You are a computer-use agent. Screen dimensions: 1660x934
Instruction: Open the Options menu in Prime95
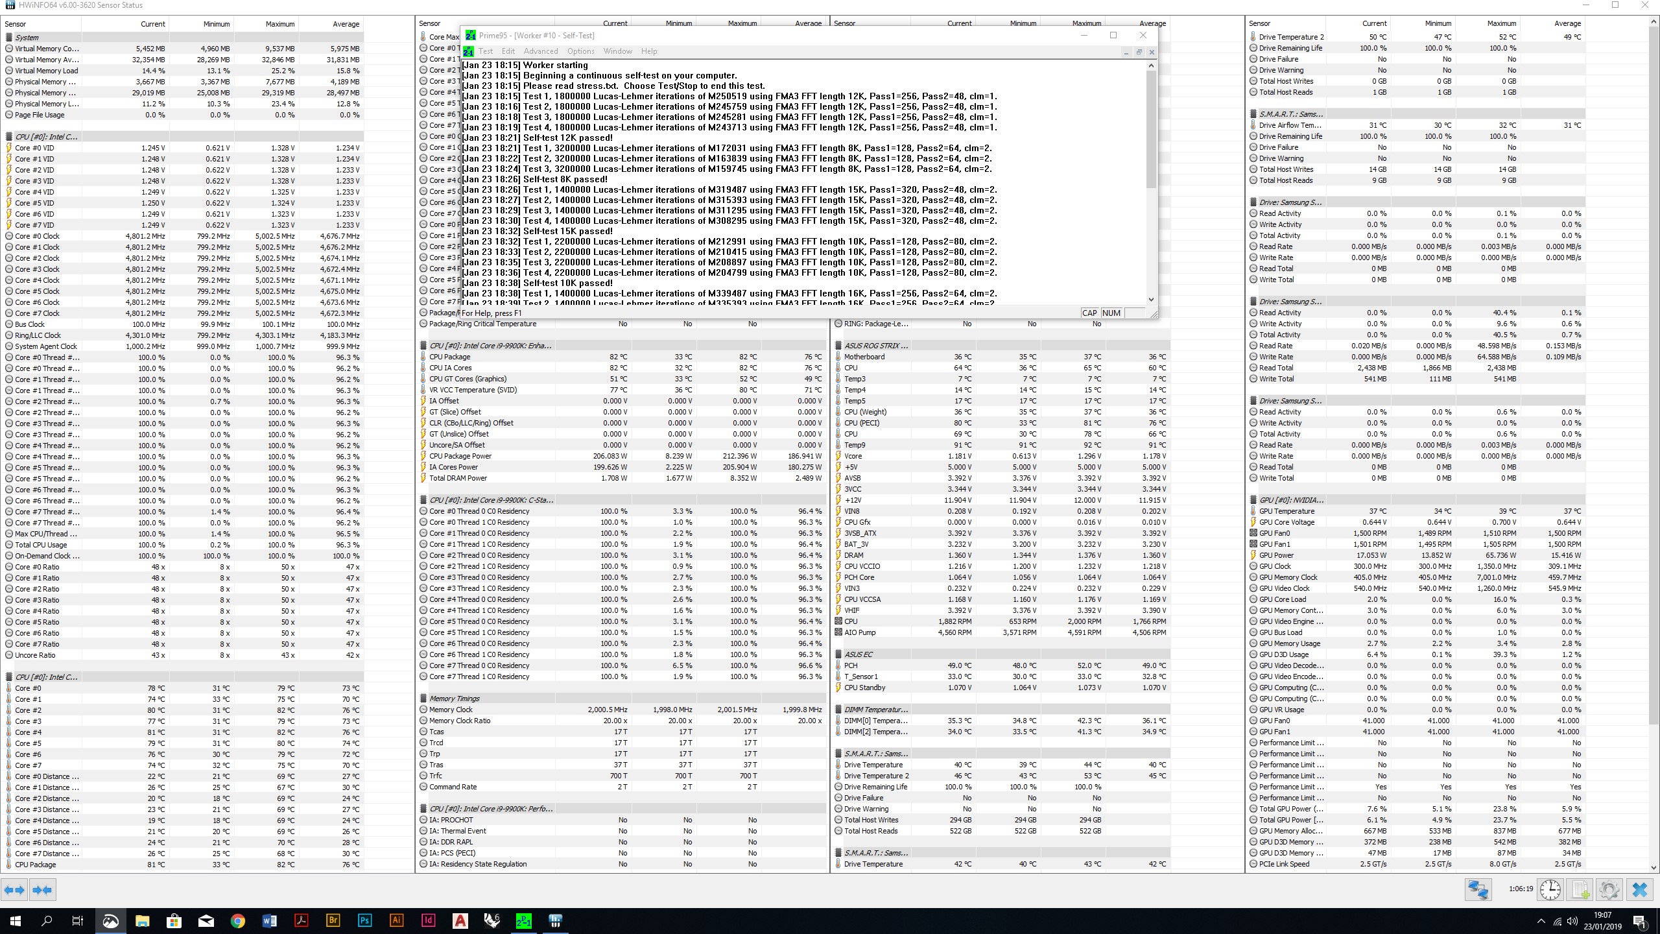coord(580,51)
